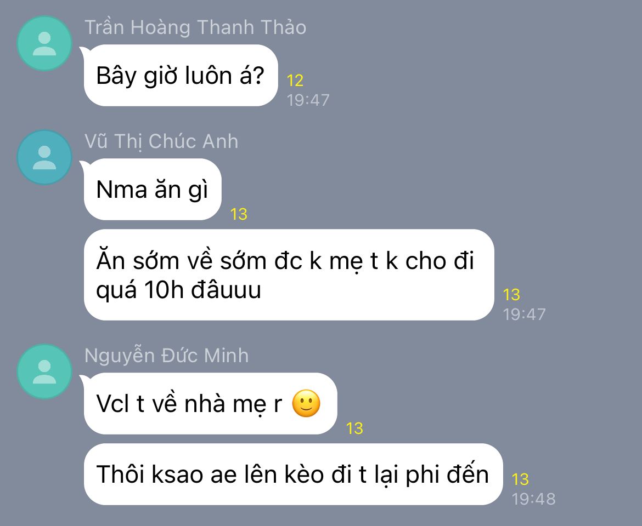Image resolution: width=642 pixels, height=526 pixels.
Task: Select the 'Thôi ksao ae lên kèo' bubble
Action: (293, 474)
